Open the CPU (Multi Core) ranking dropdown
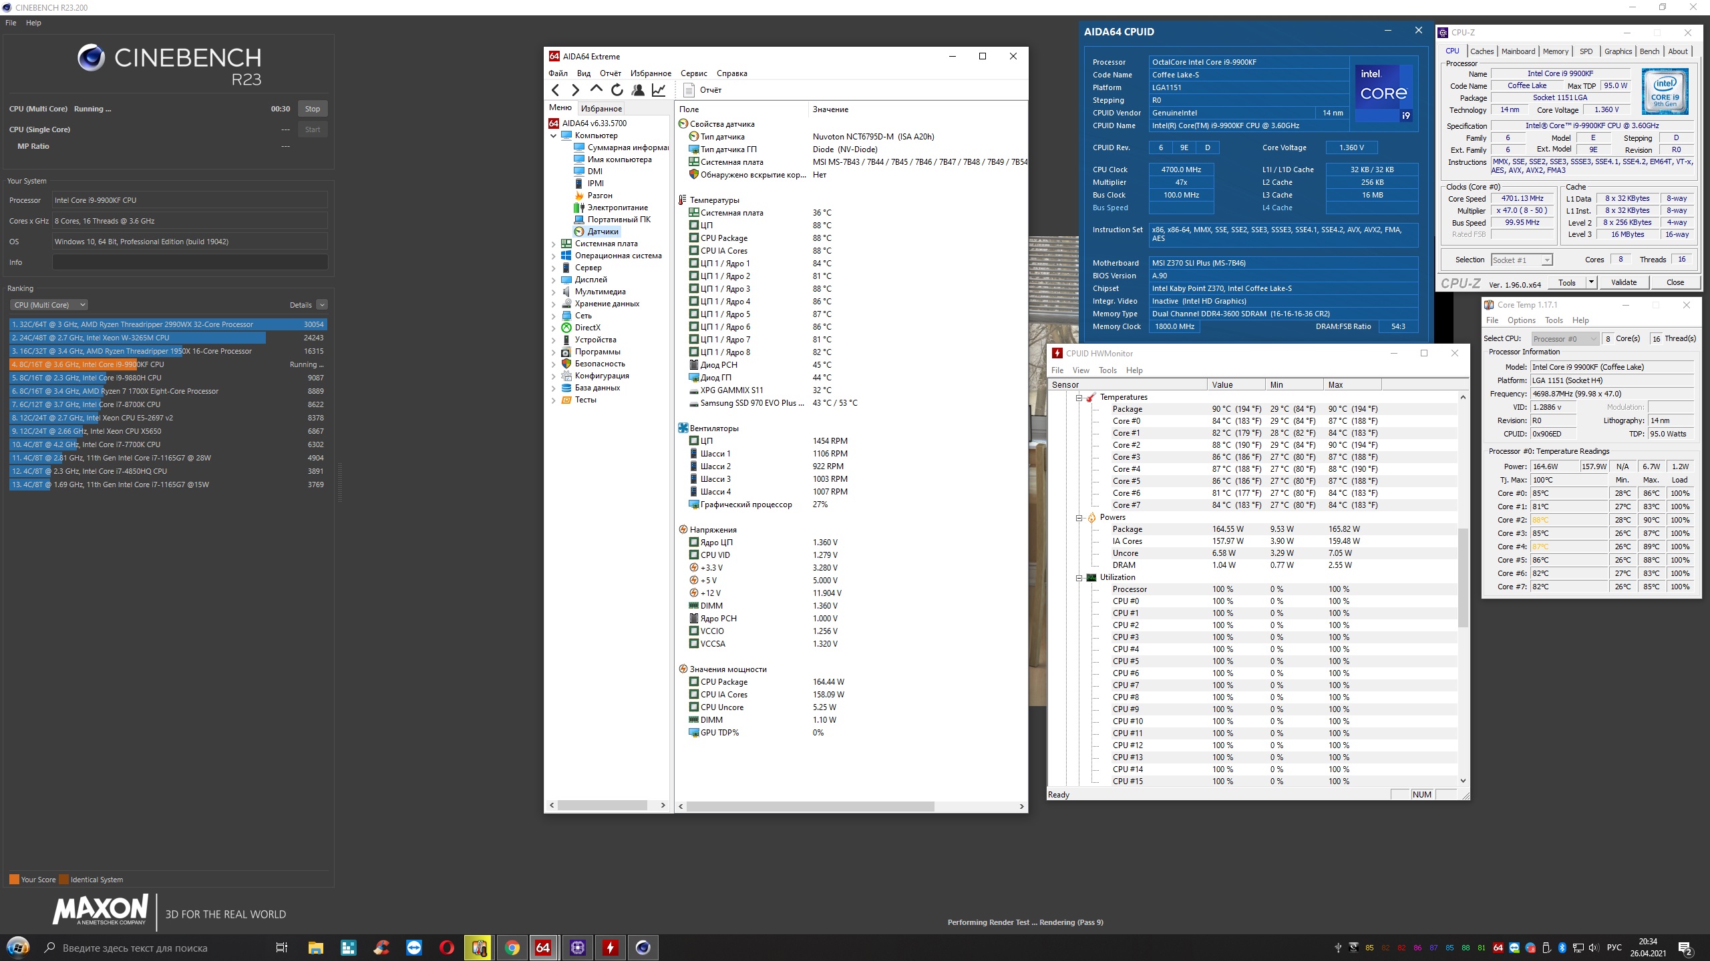 [x=49, y=305]
